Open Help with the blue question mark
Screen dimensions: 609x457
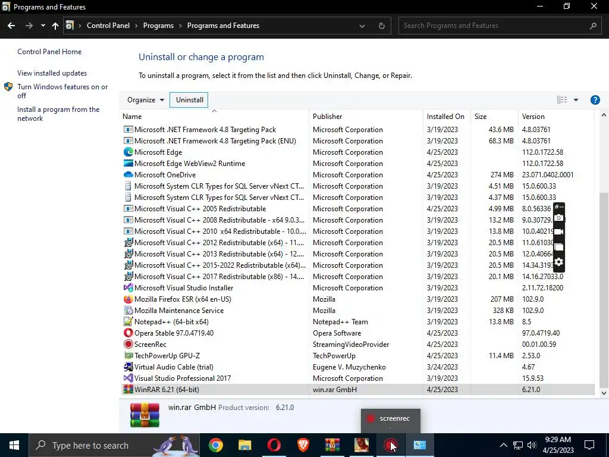(595, 100)
